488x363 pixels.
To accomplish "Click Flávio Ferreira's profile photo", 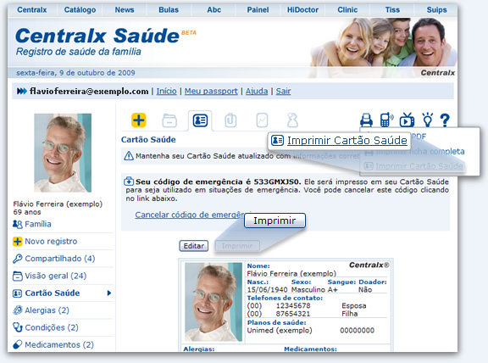I will [63, 153].
